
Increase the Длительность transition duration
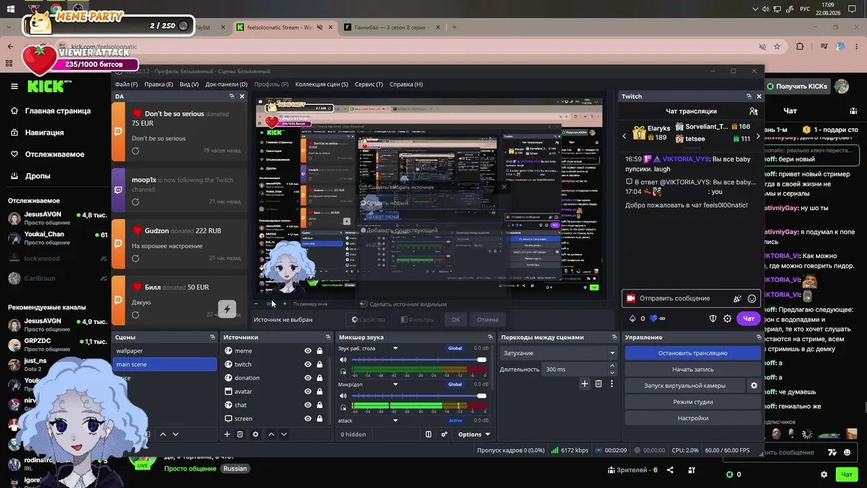tap(612, 366)
